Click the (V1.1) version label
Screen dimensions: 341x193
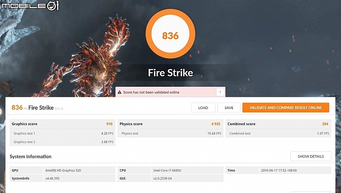59,109
